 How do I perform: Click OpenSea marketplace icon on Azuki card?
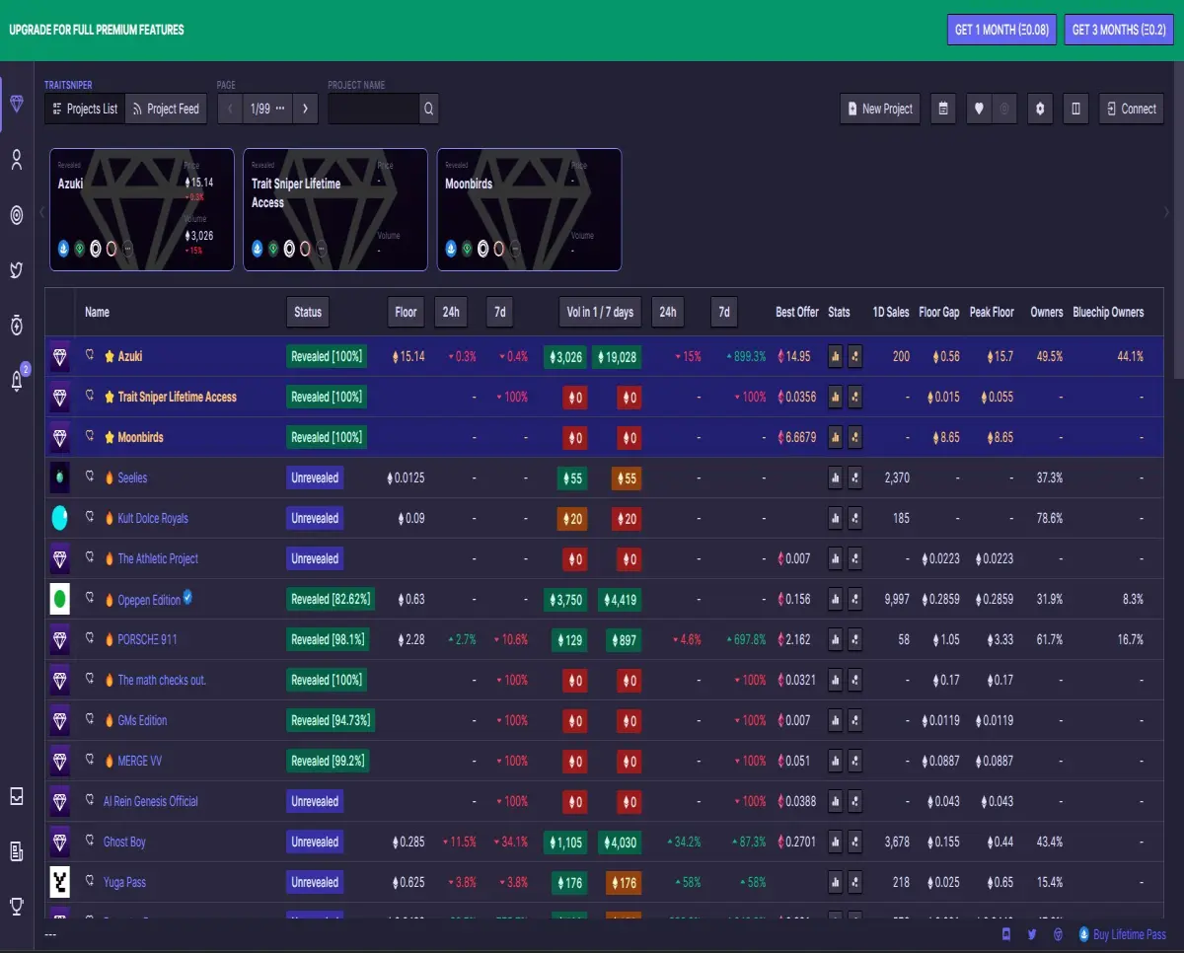(64, 249)
